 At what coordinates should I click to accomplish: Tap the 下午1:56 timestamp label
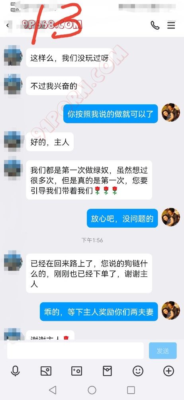(x=92, y=240)
